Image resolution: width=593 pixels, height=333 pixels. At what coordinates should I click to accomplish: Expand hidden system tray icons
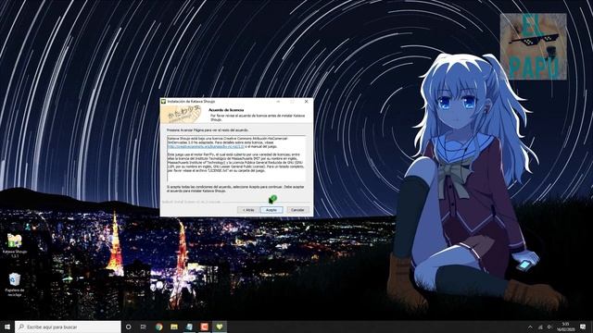coord(530,327)
